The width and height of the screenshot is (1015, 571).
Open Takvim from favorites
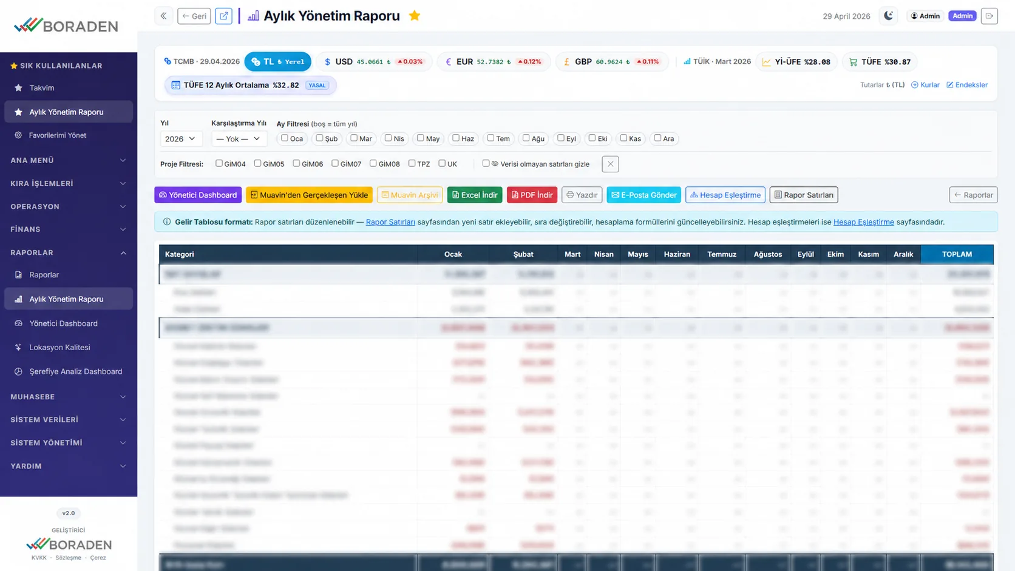click(69, 88)
